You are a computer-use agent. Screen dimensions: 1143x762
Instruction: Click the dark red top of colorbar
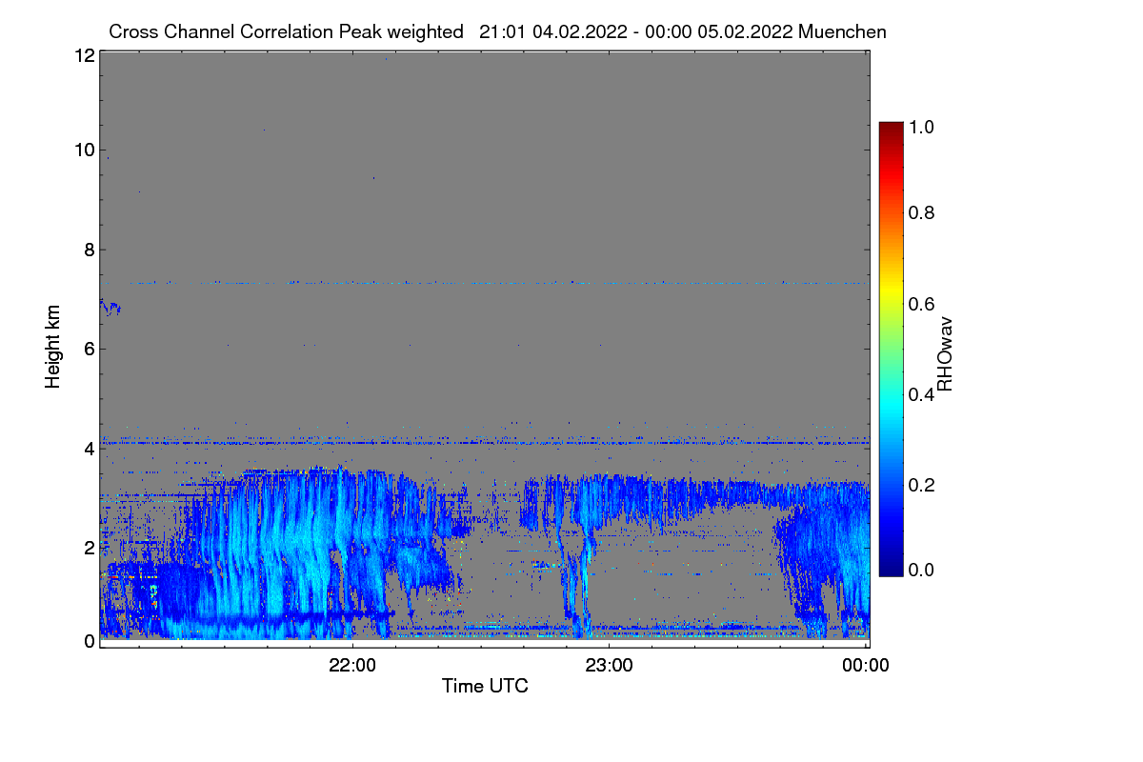(891, 128)
